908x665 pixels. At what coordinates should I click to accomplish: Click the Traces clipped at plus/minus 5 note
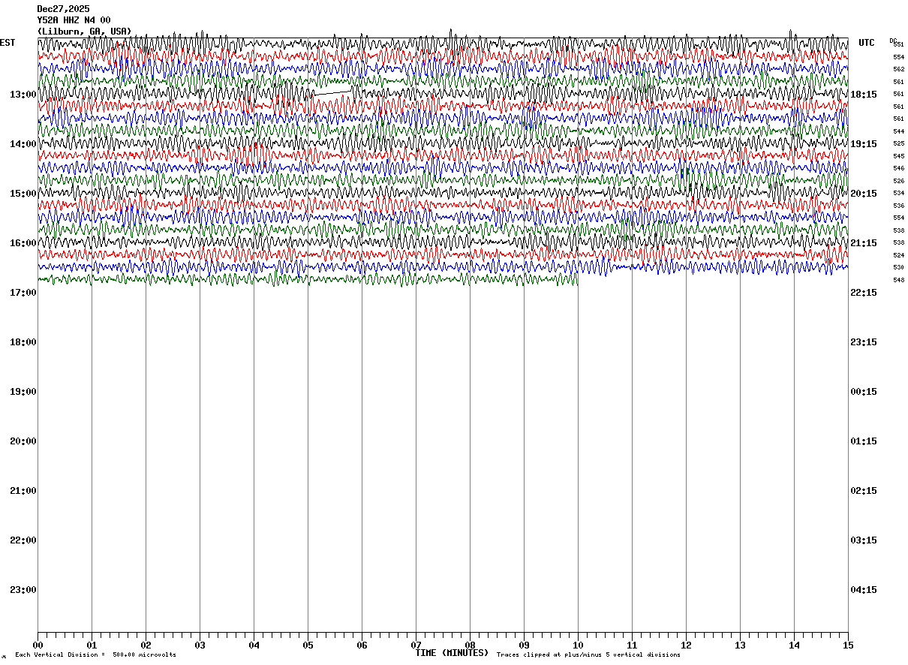pos(588,655)
